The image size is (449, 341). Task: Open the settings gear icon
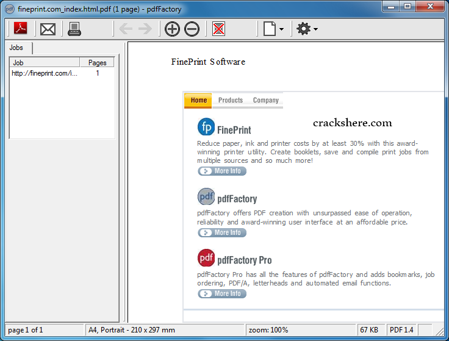(x=304, y=29)
